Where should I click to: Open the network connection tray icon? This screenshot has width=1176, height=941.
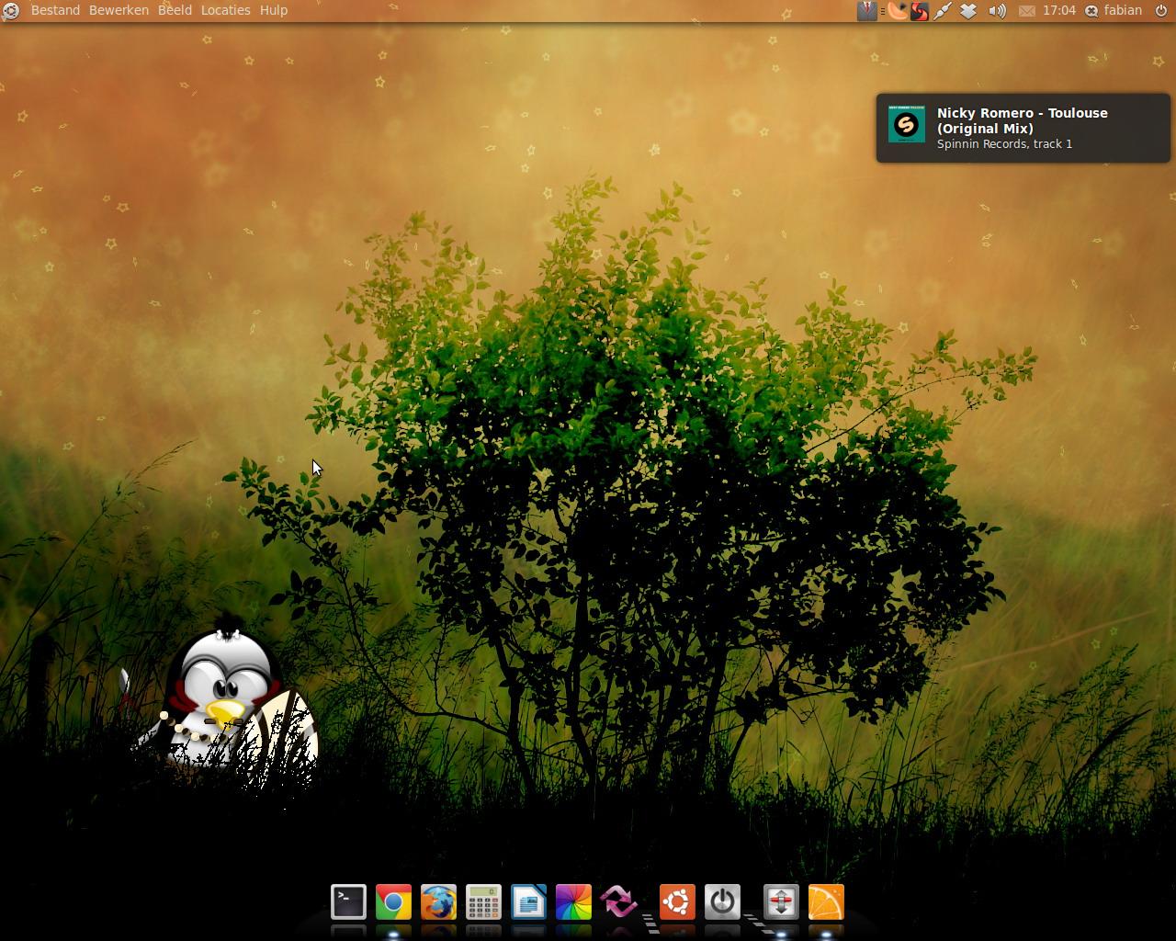pyautogui.click(x=942, y=10)
